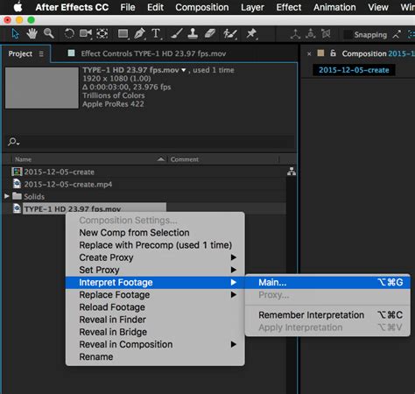Select the Roto Brush tool
The width and height of the screenshot is (415, 394).
tap(230, 34)
